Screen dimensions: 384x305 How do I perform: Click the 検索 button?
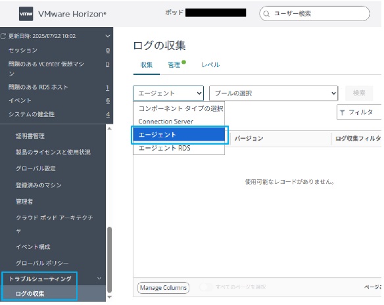[359, 93]
